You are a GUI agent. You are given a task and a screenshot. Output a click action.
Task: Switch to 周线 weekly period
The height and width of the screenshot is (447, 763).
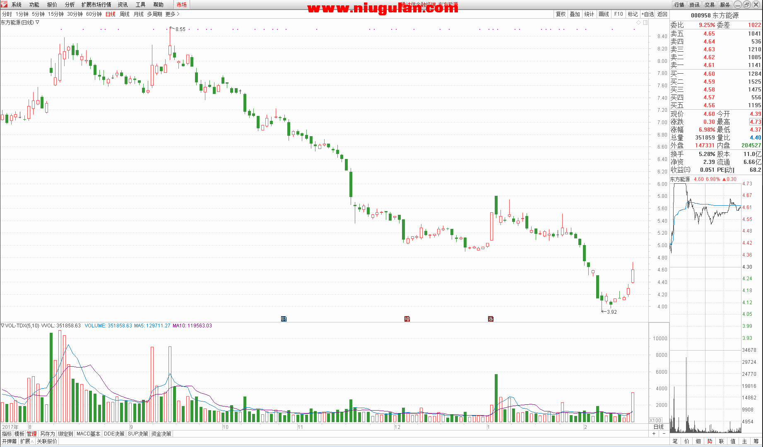click(125, 14)
